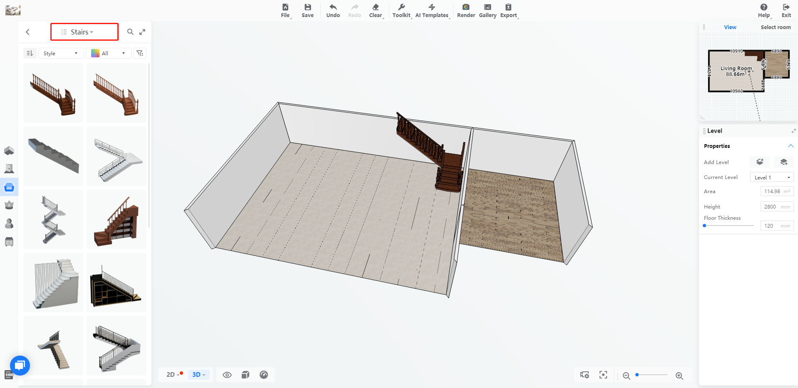Click the Living Room in the minimap
This screenshot has height=388, width=798.
click(x=736, y=71)
